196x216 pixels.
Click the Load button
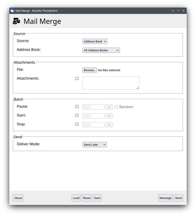click(76, 198)
